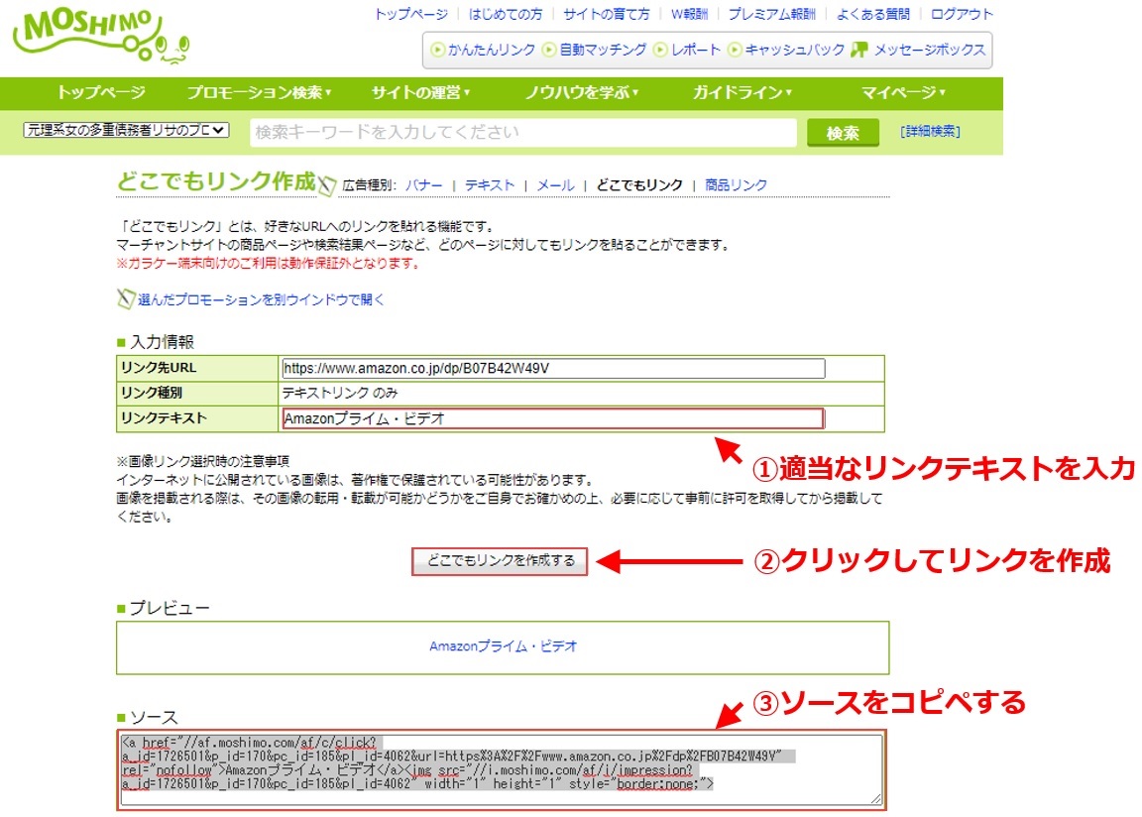Viewport: 1142px width, 817px height.
Task: Click the Amazonプライム・ビデオ preview link
Action: point(504,645)
